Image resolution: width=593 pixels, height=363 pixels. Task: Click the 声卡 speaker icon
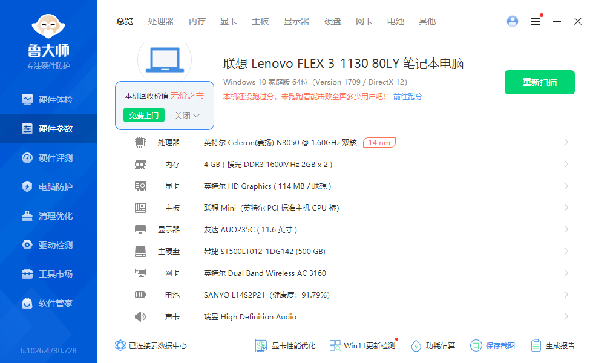click(x=140, y=316)
